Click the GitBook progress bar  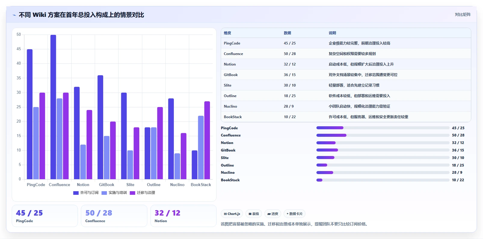[x=383, y=150]
